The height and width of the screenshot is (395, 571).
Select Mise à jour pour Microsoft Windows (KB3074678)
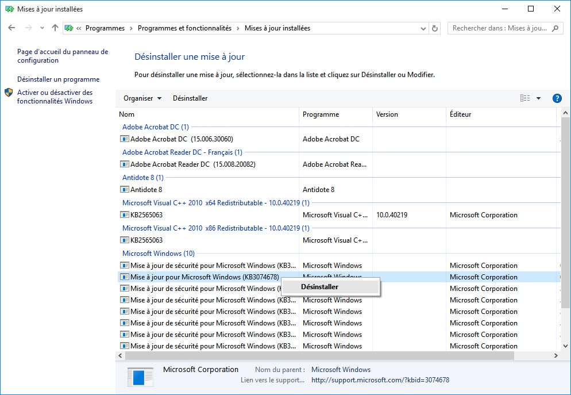pyautogui.click(x=205, y=277)
